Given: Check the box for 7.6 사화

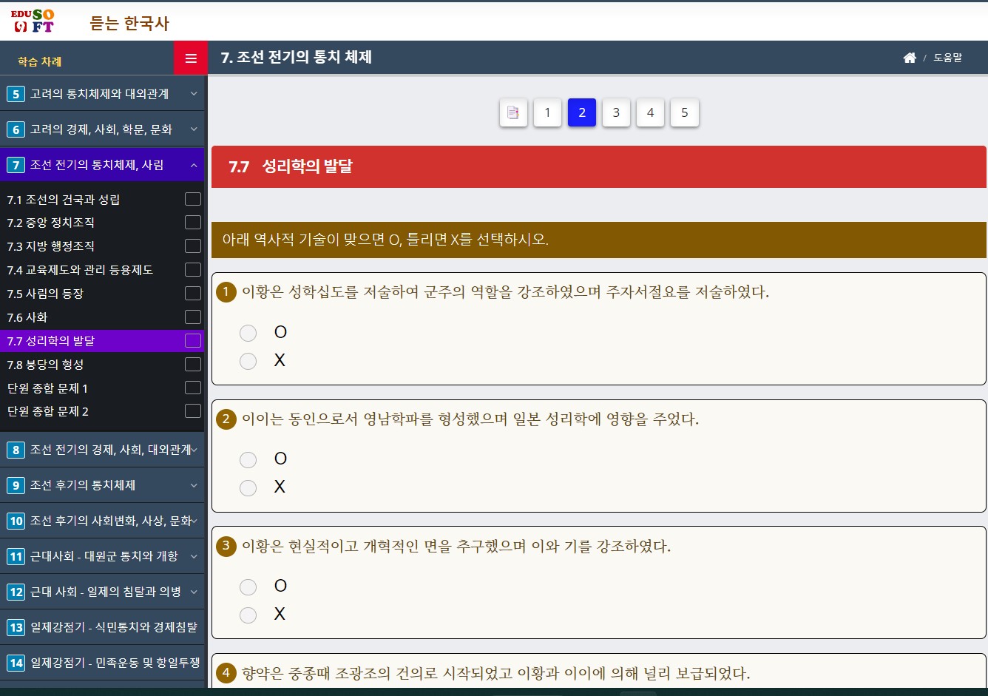Looking at the screenshot, I should coord(193,317).
